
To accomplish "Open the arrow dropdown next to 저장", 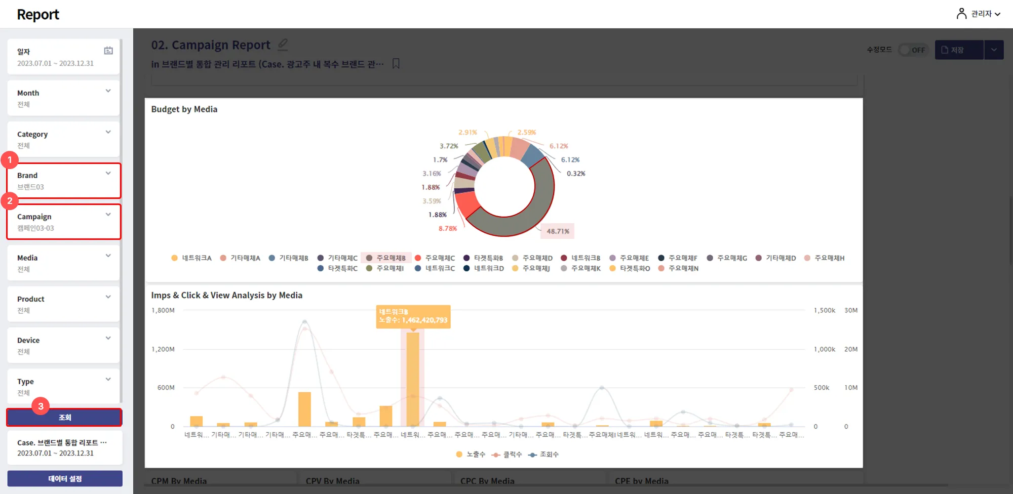I will tap(994, 50).
